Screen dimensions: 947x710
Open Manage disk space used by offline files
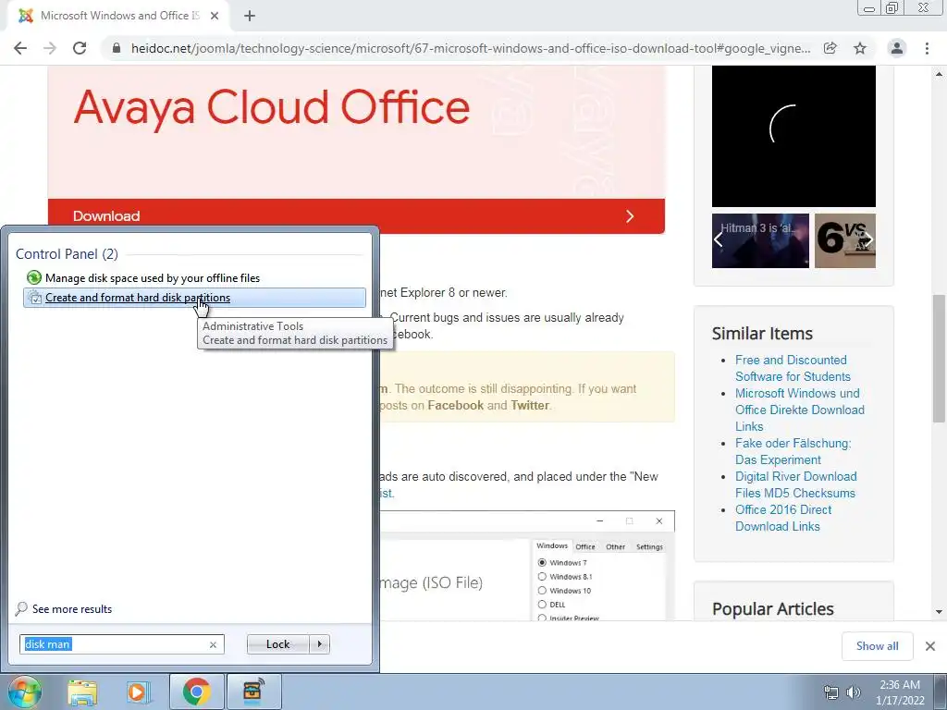(x=194, y=277)
